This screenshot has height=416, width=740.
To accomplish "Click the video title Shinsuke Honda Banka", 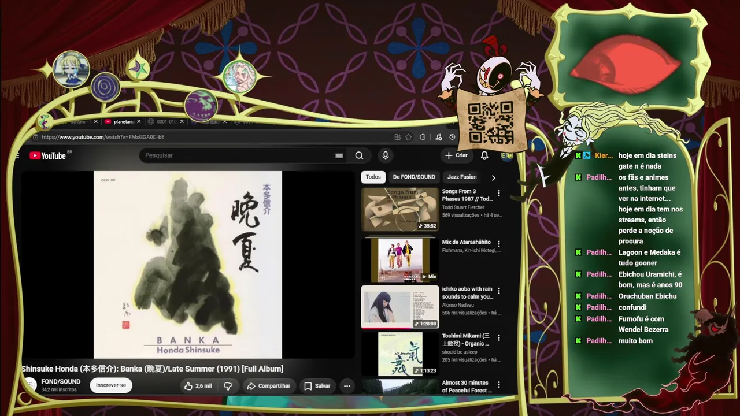I will tap(153, 369).
